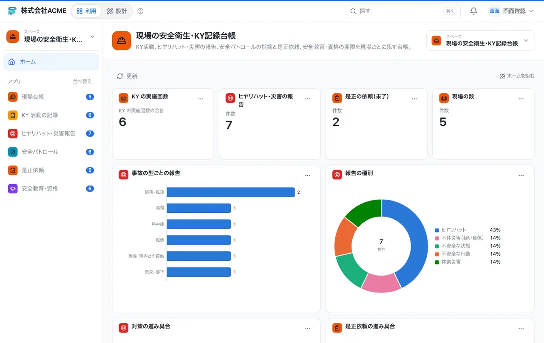Click the 株式会社ACME logo icon
The width and height of the screenshot is (544, 343).
[x=12, y=11]
